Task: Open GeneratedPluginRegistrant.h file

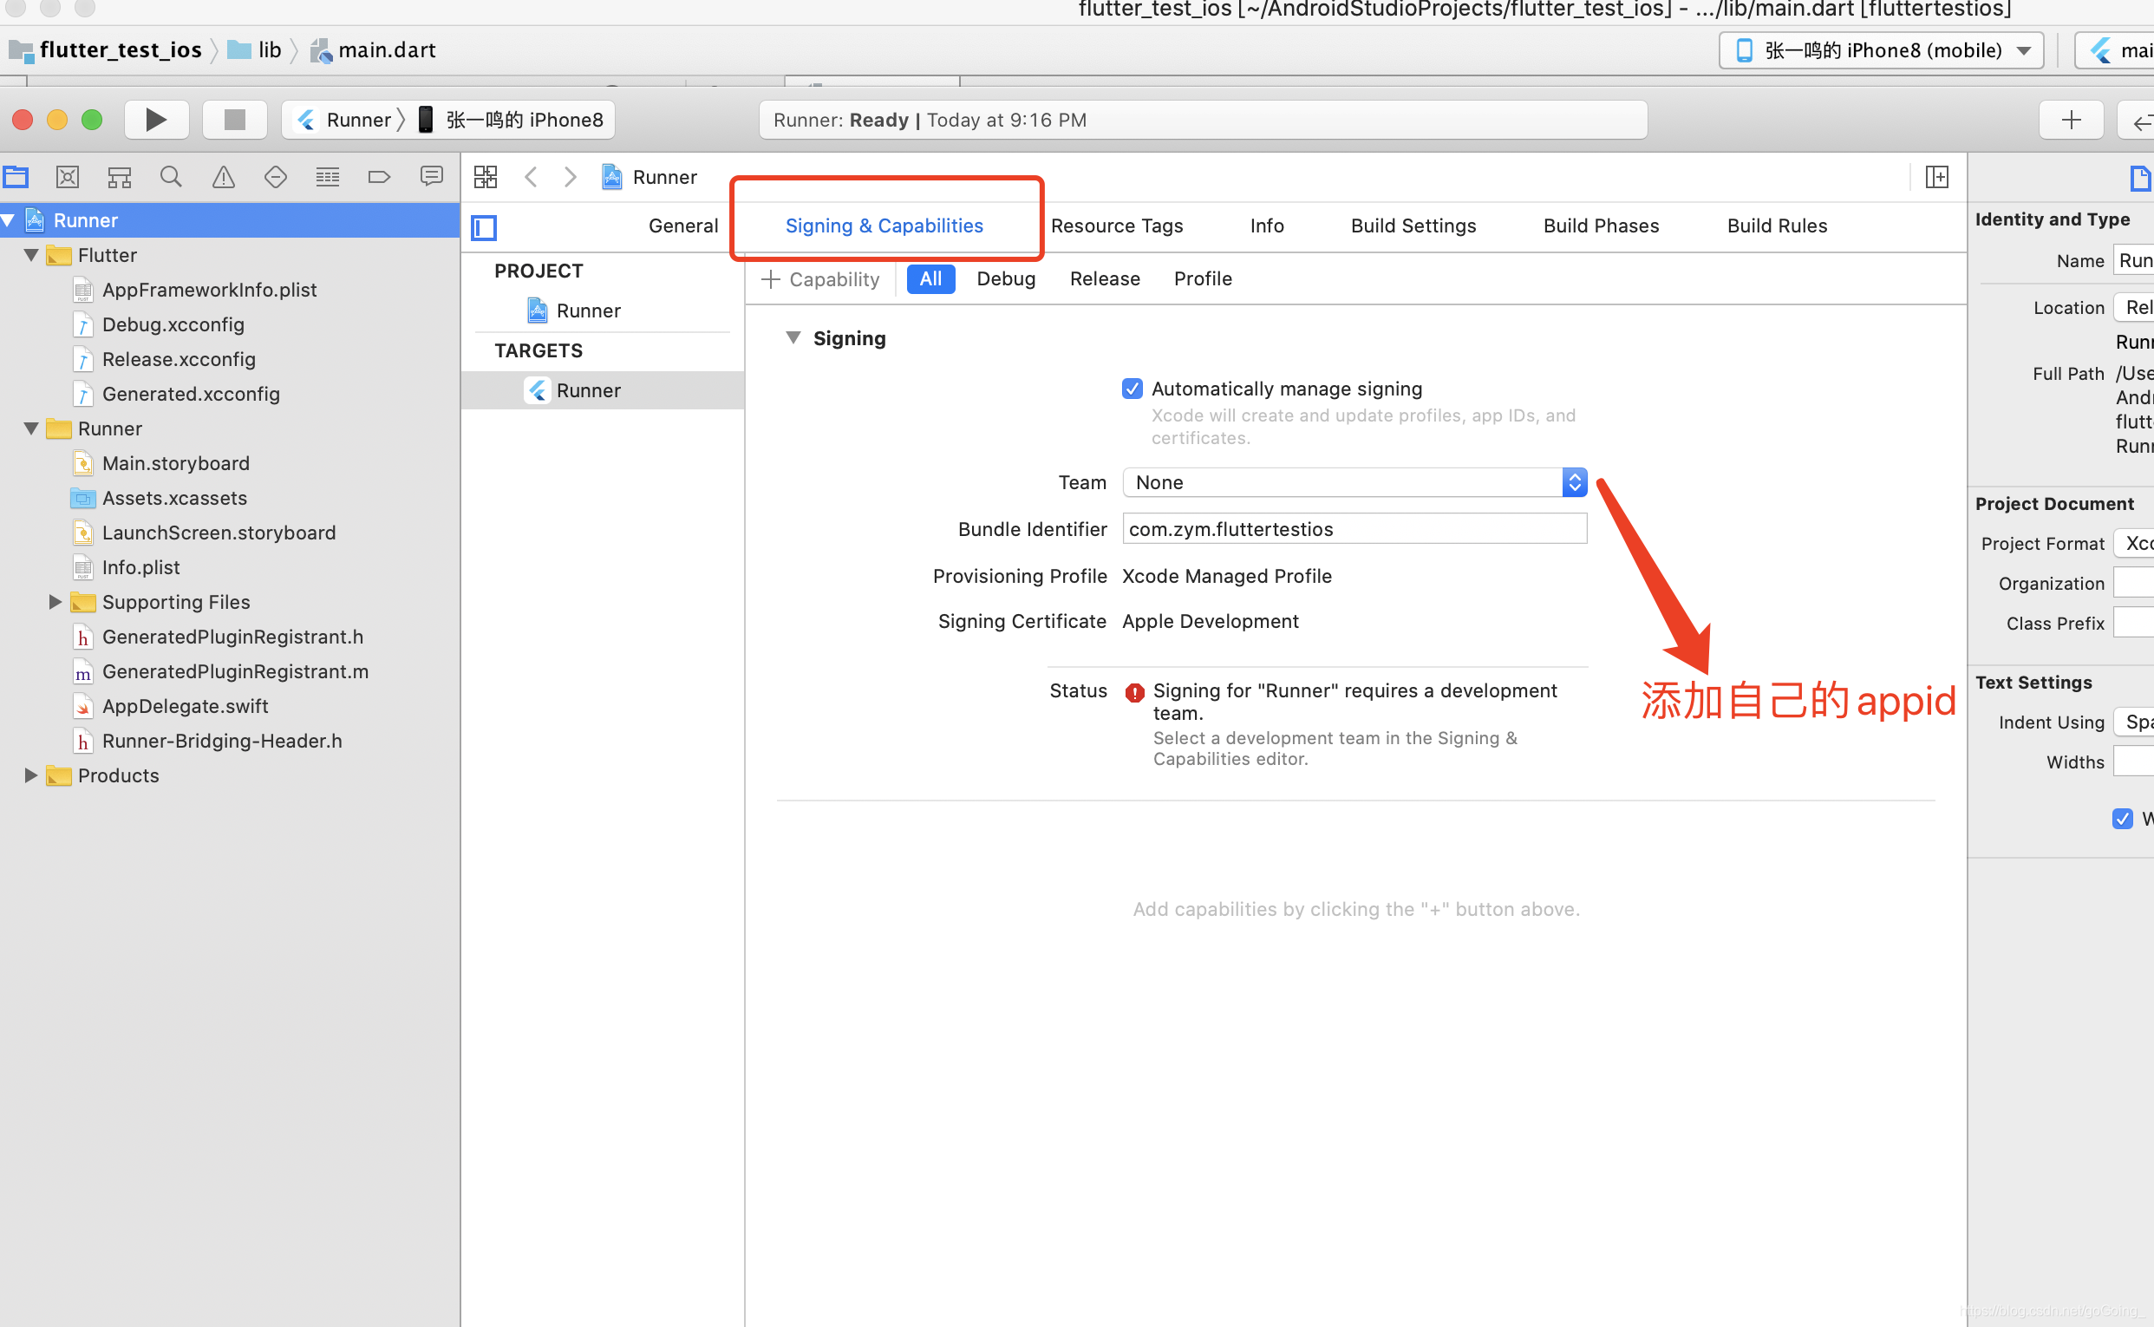Action: pyautogui.click(x=232, y=637)
